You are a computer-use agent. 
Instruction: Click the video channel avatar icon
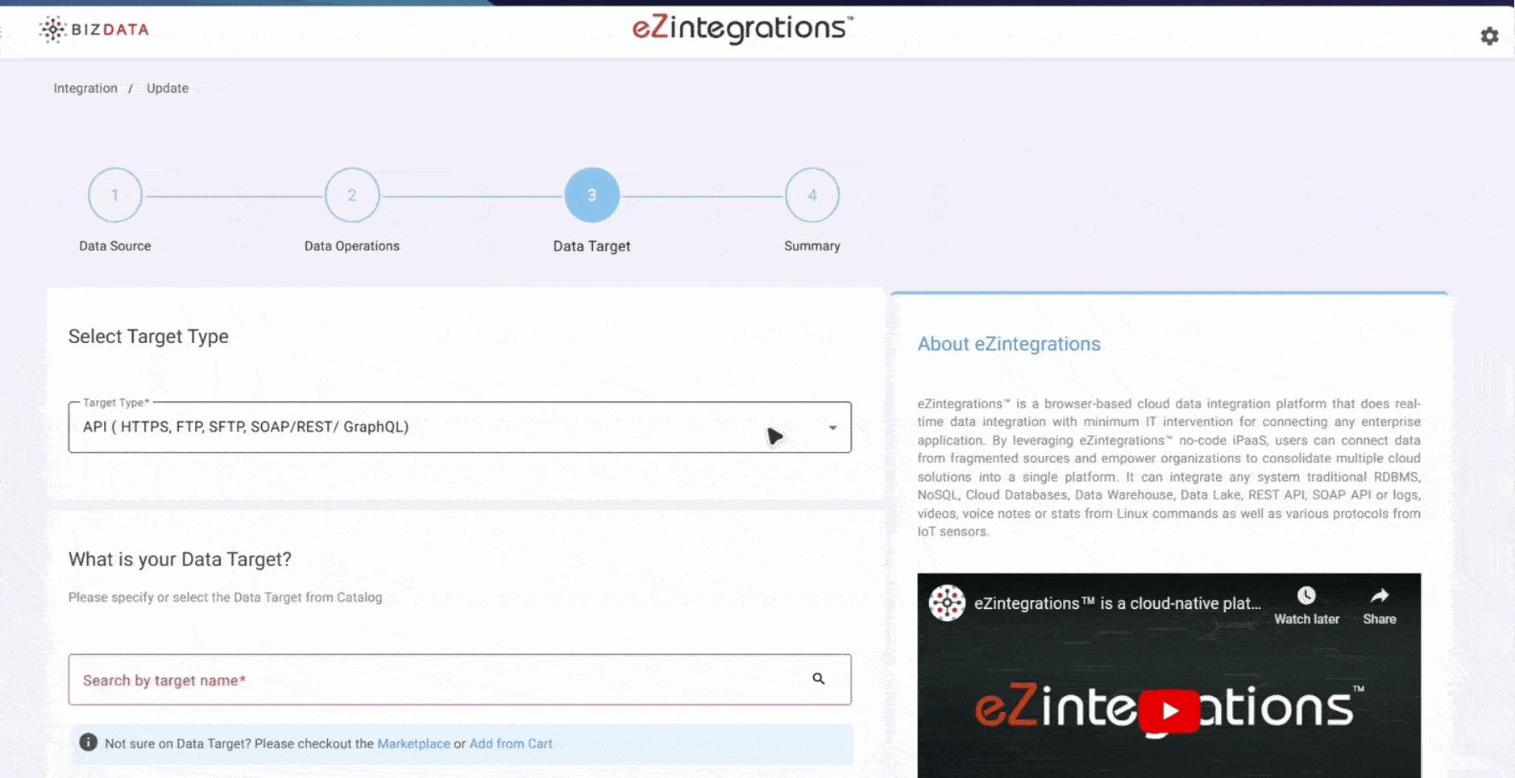tap(947, 603)
